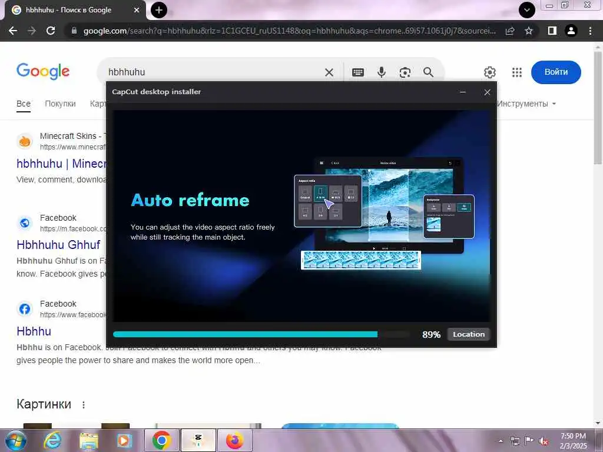The width and height of the screenshot is (603, 452).
Task: Open the Hbhhuhu Ghhuf Facebook result
Action: [58, 245]
